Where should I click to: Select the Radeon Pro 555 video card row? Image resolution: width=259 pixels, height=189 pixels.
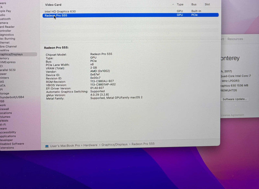coord(130,15)
